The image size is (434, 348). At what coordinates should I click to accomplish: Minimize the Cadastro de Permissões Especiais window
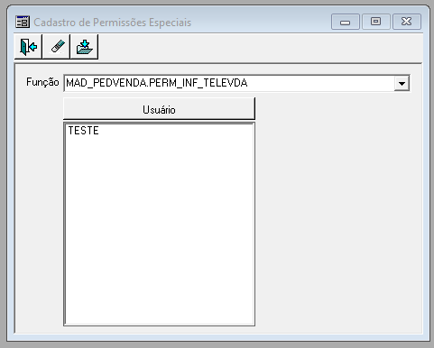tap(346, 22)
